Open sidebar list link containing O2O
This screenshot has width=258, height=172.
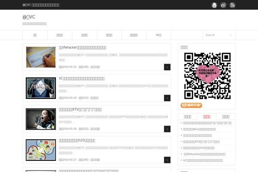(199, 148)
